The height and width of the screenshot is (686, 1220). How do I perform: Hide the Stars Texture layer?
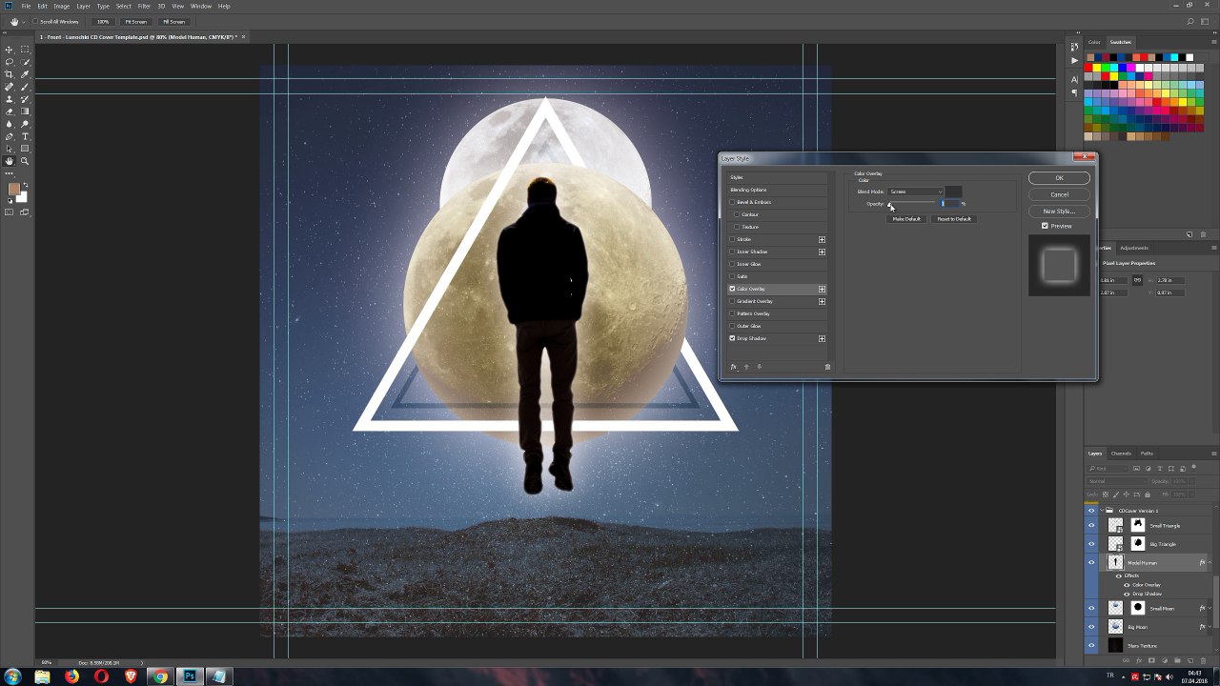(x=1091, y=645)
